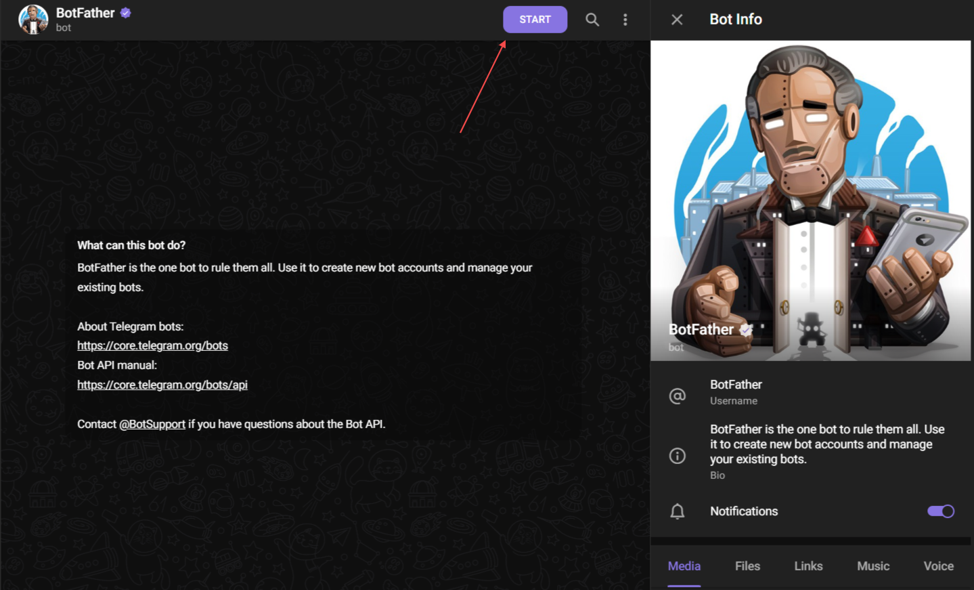Click the verified badge on profile picture
Image resolution: width=974 pixels, height=590 pixels.
[746, 330]
